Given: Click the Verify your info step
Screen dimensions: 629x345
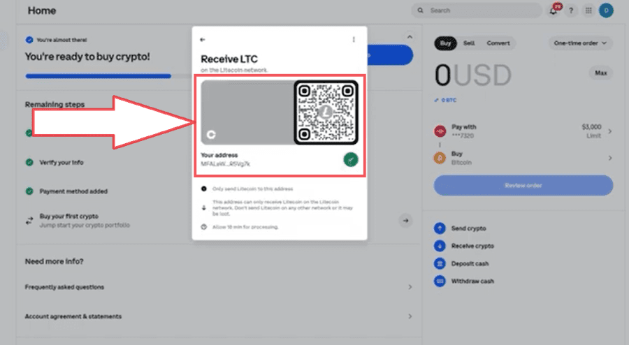Looking at the screenshot, I should (x=62, y=162).
